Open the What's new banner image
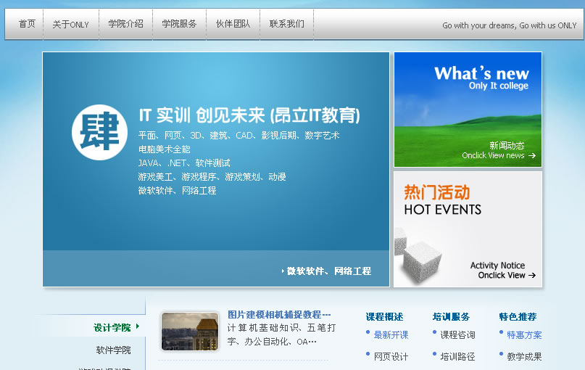This screenshot has width=585, height=370. click(468, 110)
